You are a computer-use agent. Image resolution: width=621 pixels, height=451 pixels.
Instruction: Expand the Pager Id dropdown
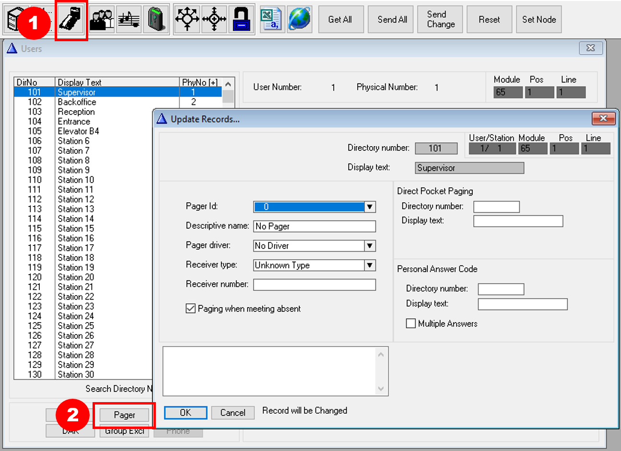point(370,207)
